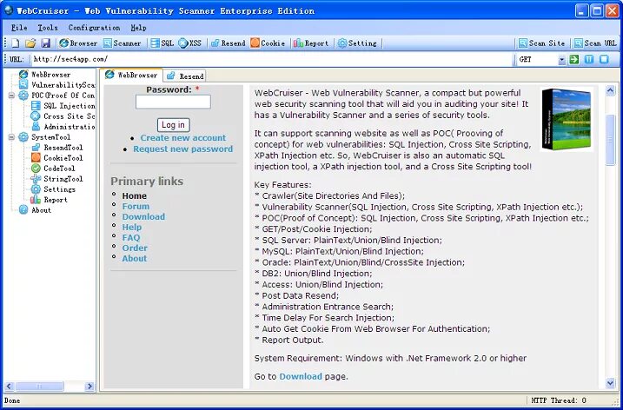Open the Forum primary link
Screen dimensions: 623x410
[136, 206]
